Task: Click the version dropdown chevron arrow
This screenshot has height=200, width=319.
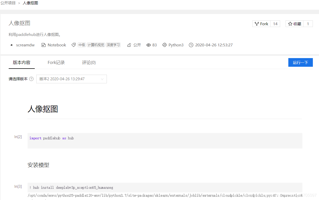Action: [x=102, y=79]
